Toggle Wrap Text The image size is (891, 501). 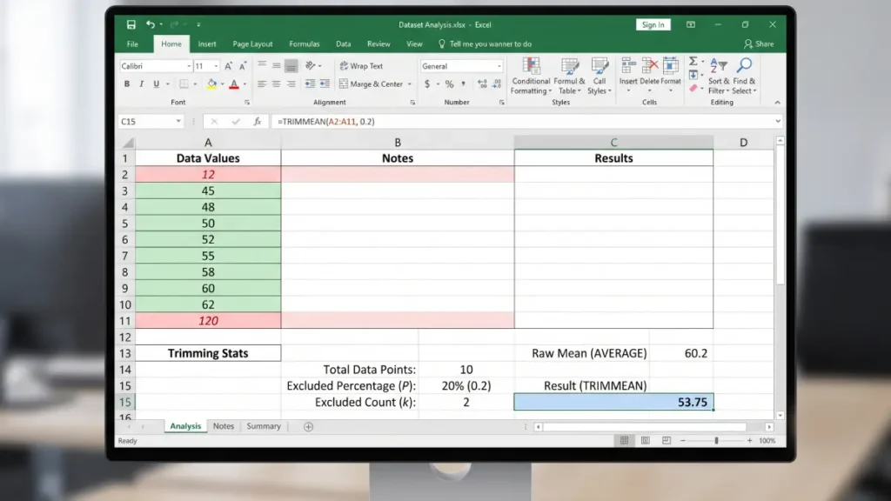tap(361, 66)
